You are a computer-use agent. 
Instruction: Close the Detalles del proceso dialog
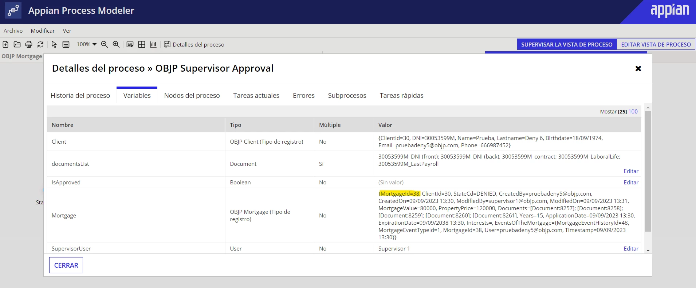[638, 68]
